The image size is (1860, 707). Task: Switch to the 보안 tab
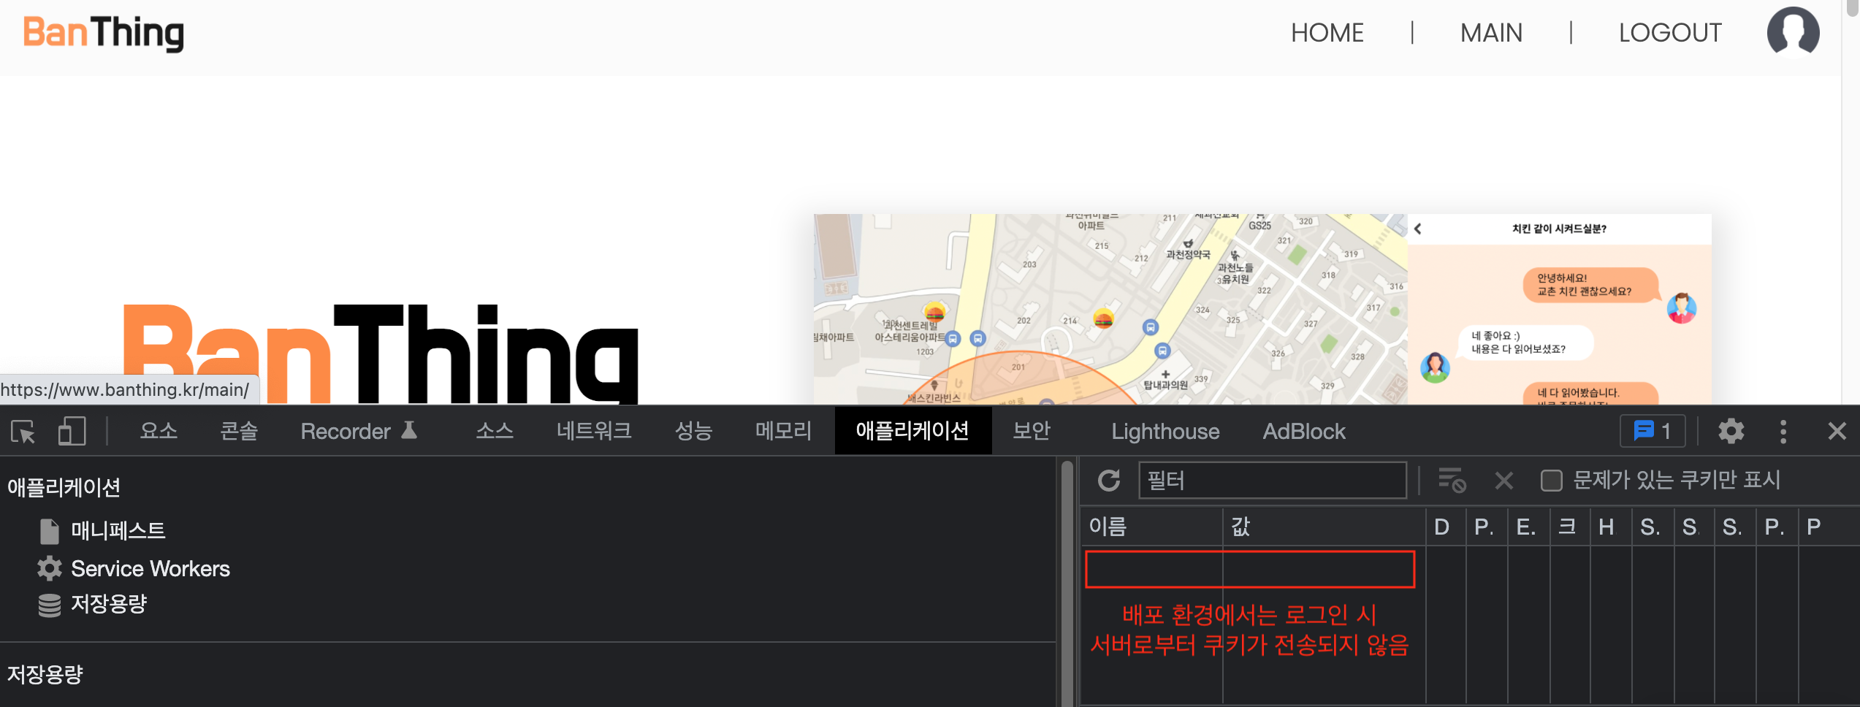tap(1032, 432)
